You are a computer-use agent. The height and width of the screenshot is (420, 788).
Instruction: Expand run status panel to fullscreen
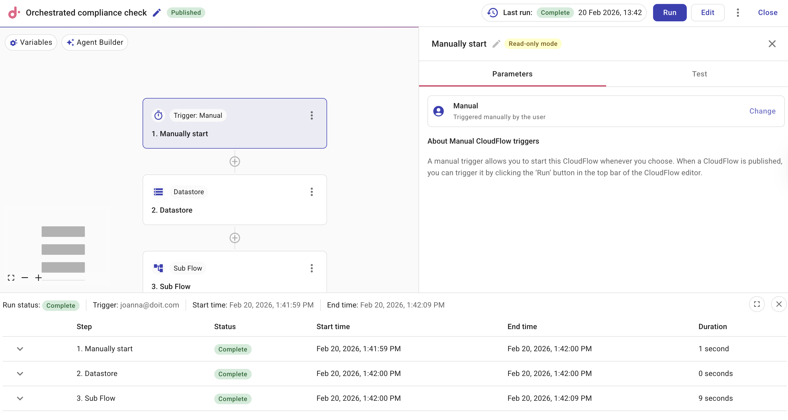click(757, 304)
